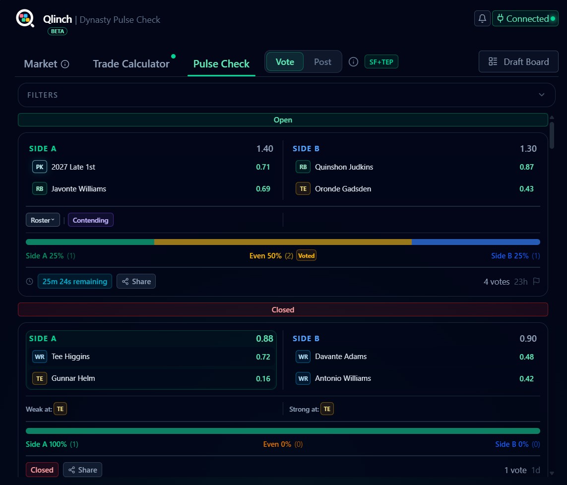Click the PK badge for 2027 Late 1st
Image resolution: width=567 pixels, height=485 pixels.
(x=39, y=167)
